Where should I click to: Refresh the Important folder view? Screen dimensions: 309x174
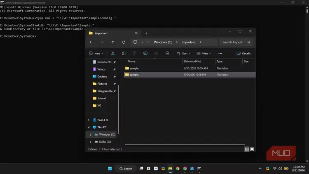tap(124, 42)
